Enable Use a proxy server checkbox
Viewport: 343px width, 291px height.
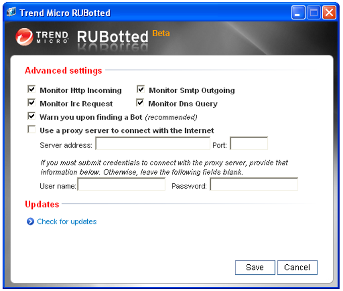[x=31, y=129]
